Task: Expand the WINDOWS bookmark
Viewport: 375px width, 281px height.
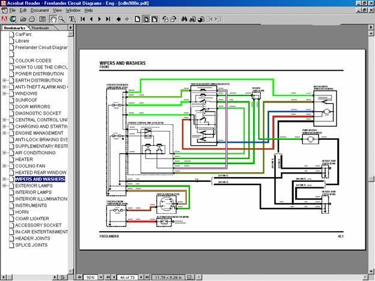Action: (x=4, y=94)
